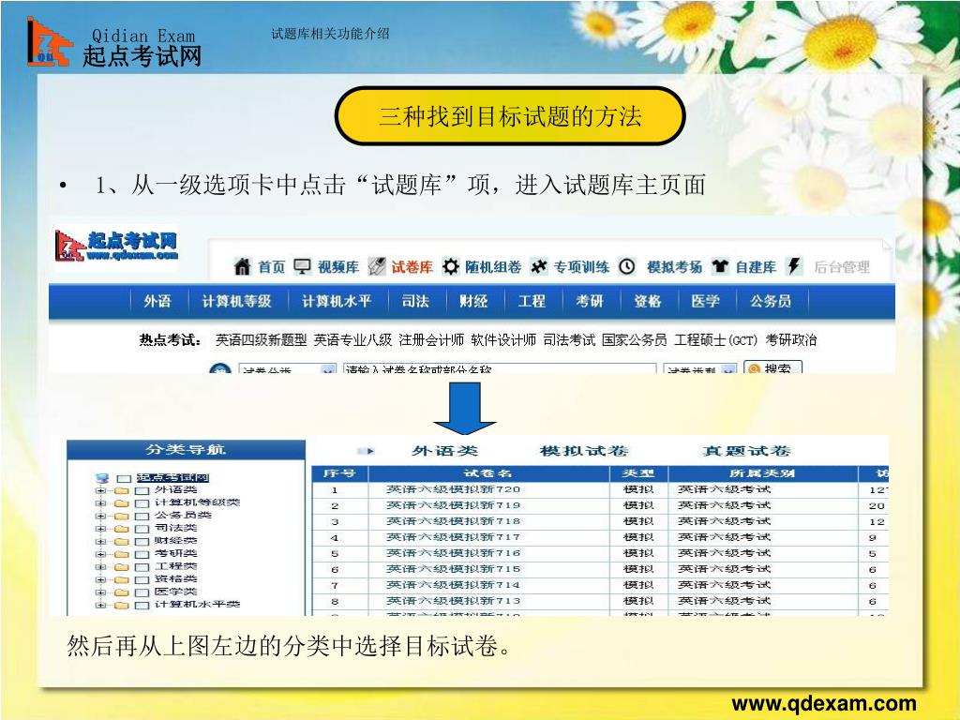Click the shirt icon beside 自建库
960x720 pixels.
pos(720,266)
